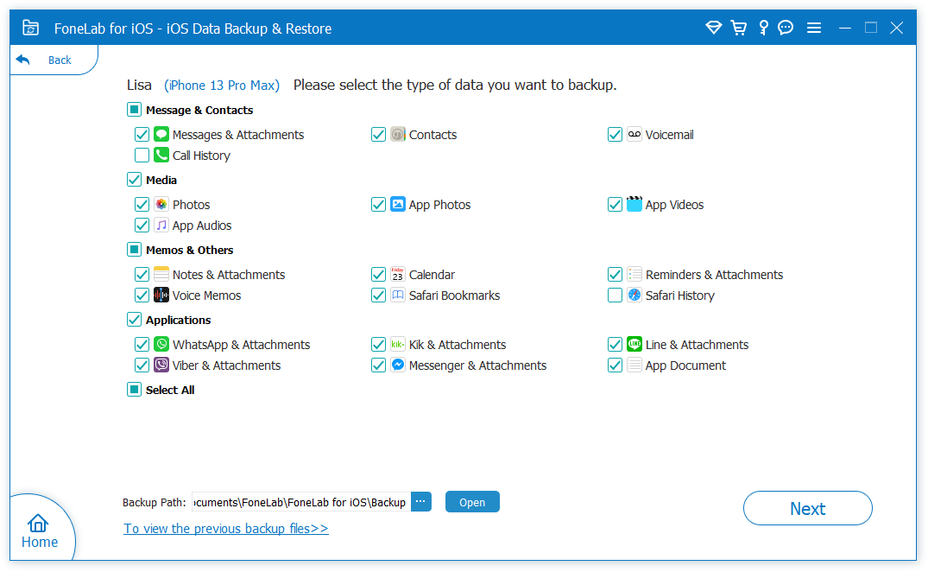Uncheck the Reminders & Attachments checkbox

click(615, 274)
